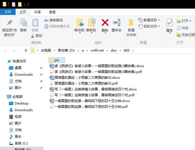Viewport: 195px width, 150px height.
Task: Click the Paste clipboard icon
Action: (x=35, y=22)
